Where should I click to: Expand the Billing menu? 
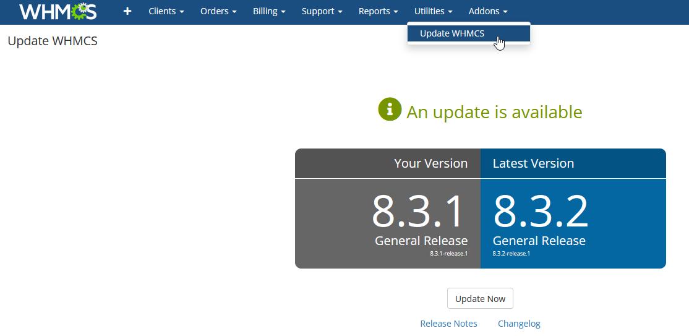[x=269, y=11]
